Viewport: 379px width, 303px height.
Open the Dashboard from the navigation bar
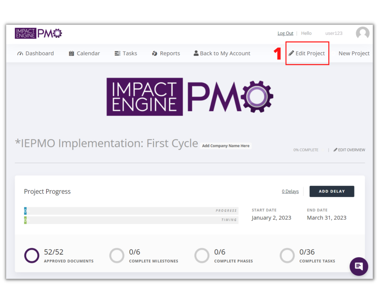tap(35, 53)
